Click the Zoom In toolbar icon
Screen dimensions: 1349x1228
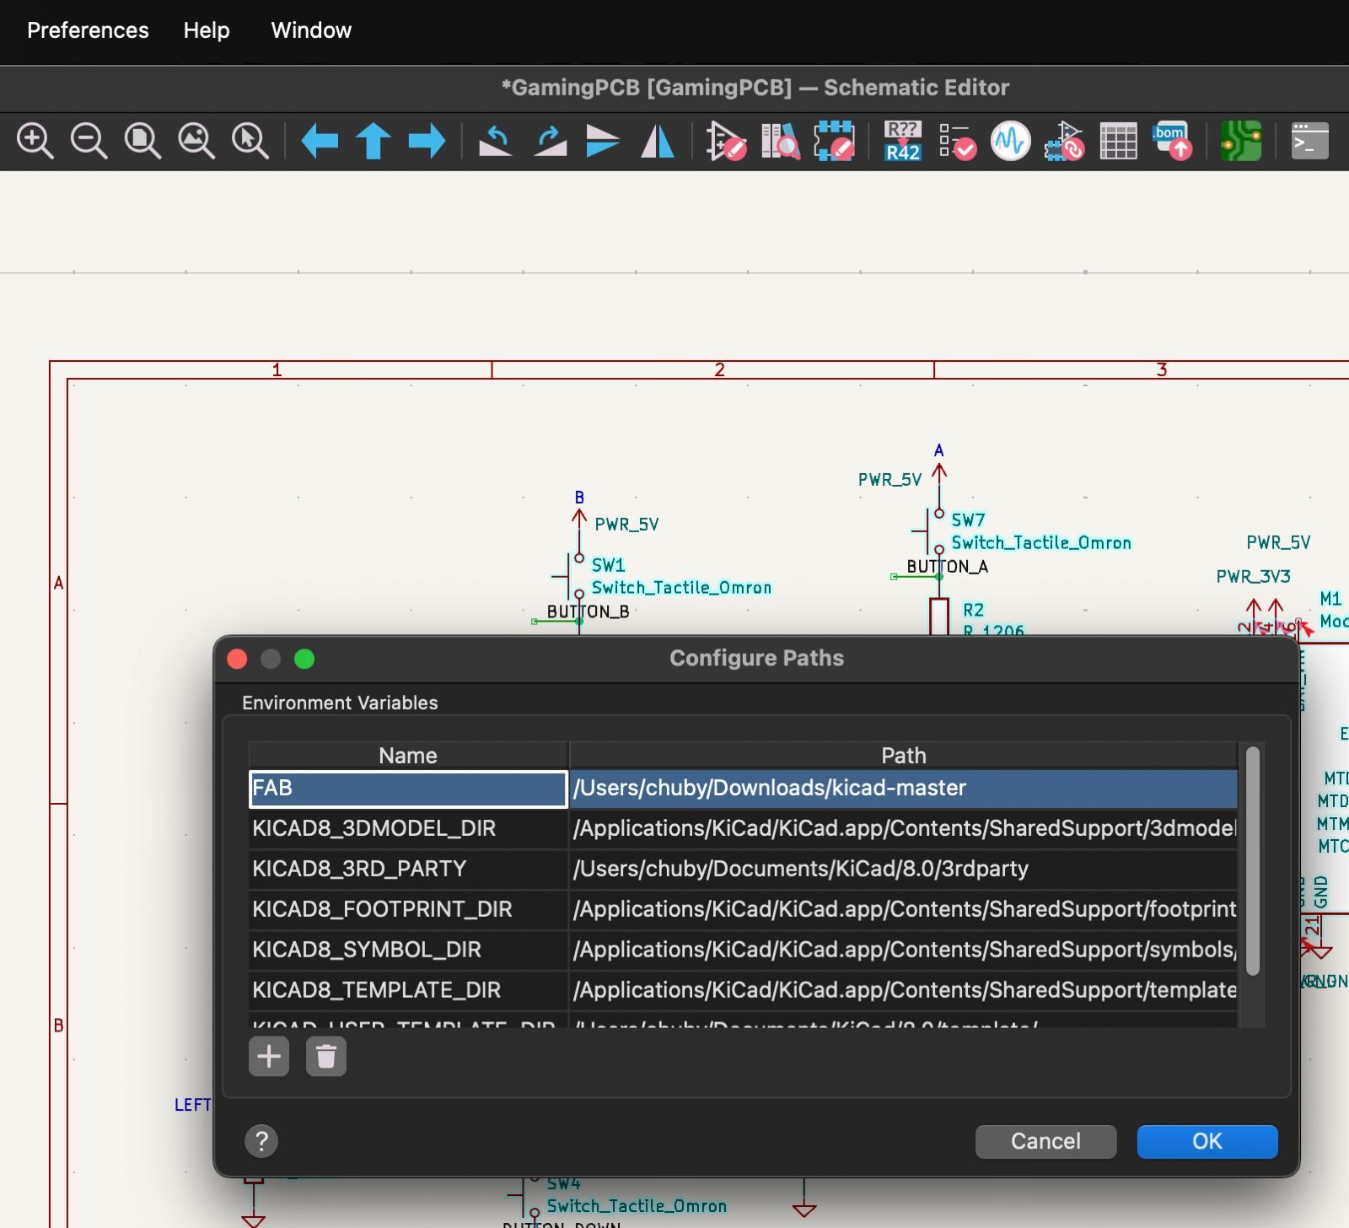pyautogui.click(x=35, y=141)
